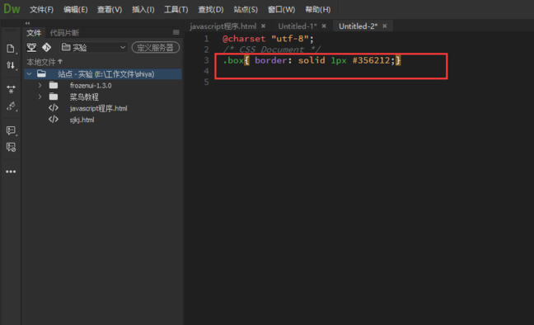Viewport: 534px width, 325px height.
Task: Click the "utf-8" string in code
Action: pos(290,39)
